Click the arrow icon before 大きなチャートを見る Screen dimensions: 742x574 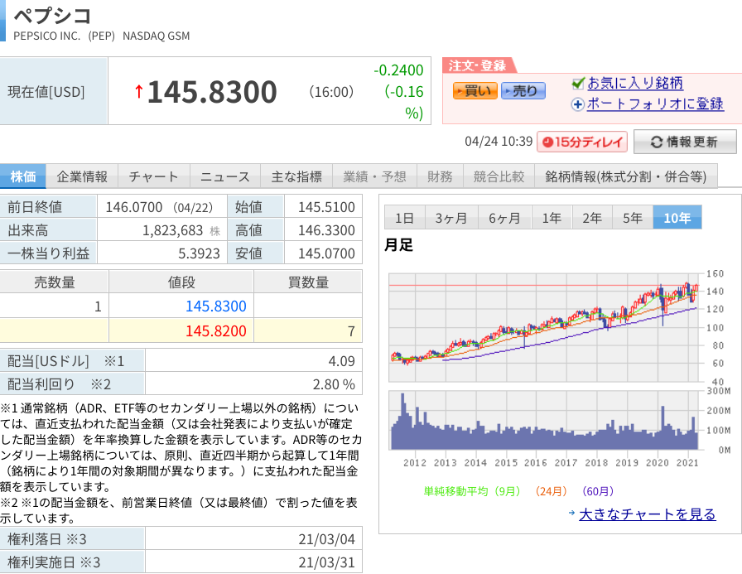[571, 513]
